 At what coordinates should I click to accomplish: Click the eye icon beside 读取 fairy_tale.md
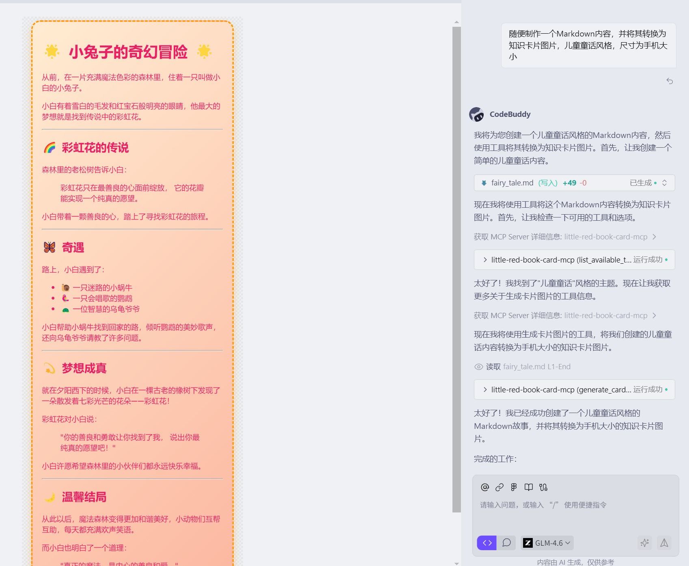click(479, 366)
